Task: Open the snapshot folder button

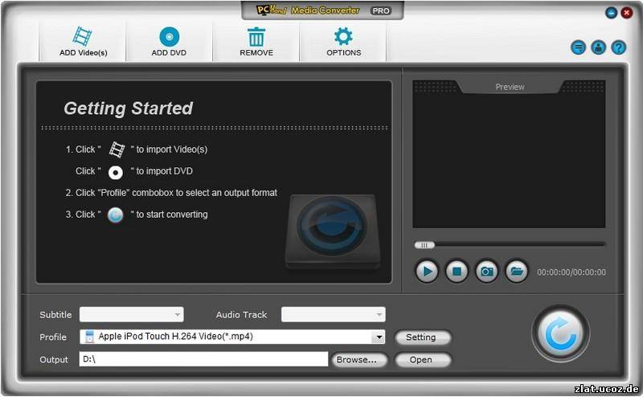Action: pyautogui.click(x=517, y=271)
